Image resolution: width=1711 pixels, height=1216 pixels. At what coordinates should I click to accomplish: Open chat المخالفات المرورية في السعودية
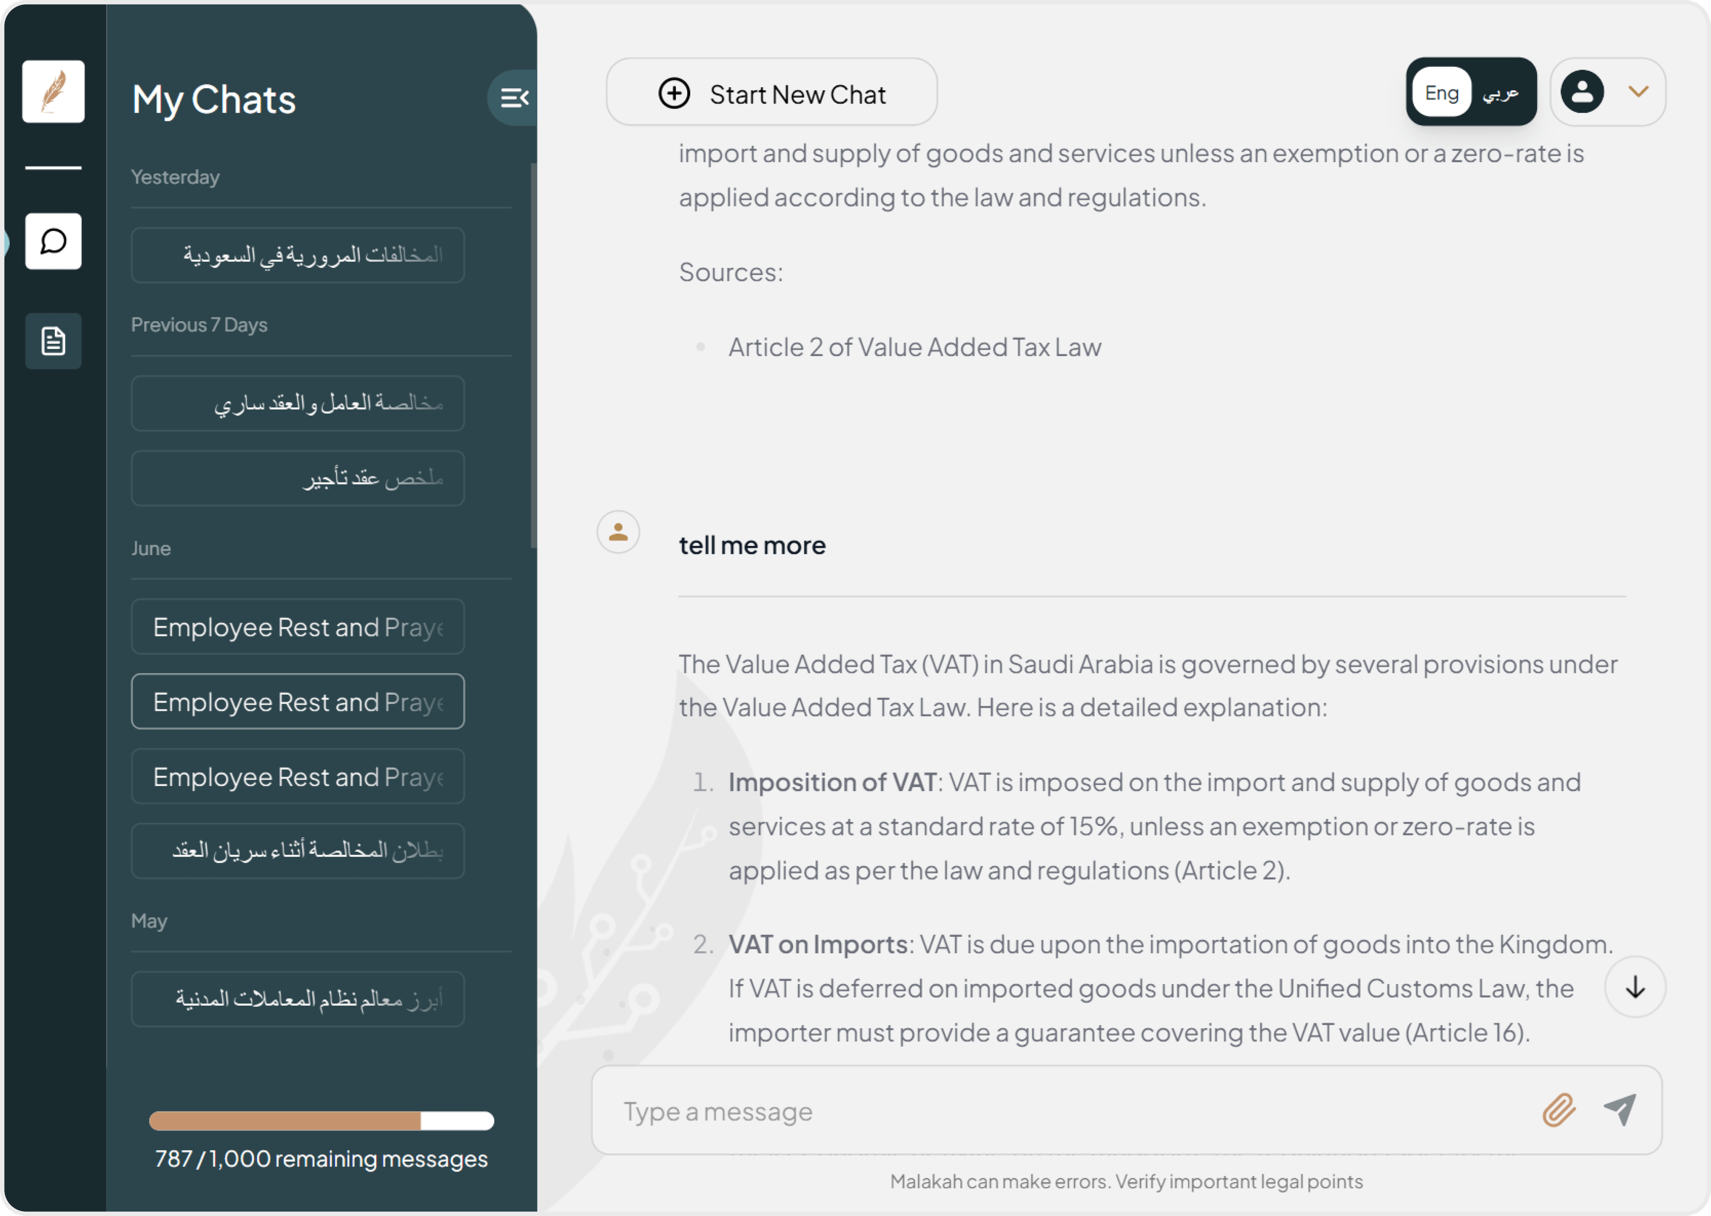pos(298,255)
